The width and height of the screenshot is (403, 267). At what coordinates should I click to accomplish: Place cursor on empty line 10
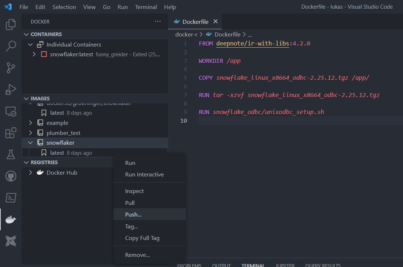point(301,121)
